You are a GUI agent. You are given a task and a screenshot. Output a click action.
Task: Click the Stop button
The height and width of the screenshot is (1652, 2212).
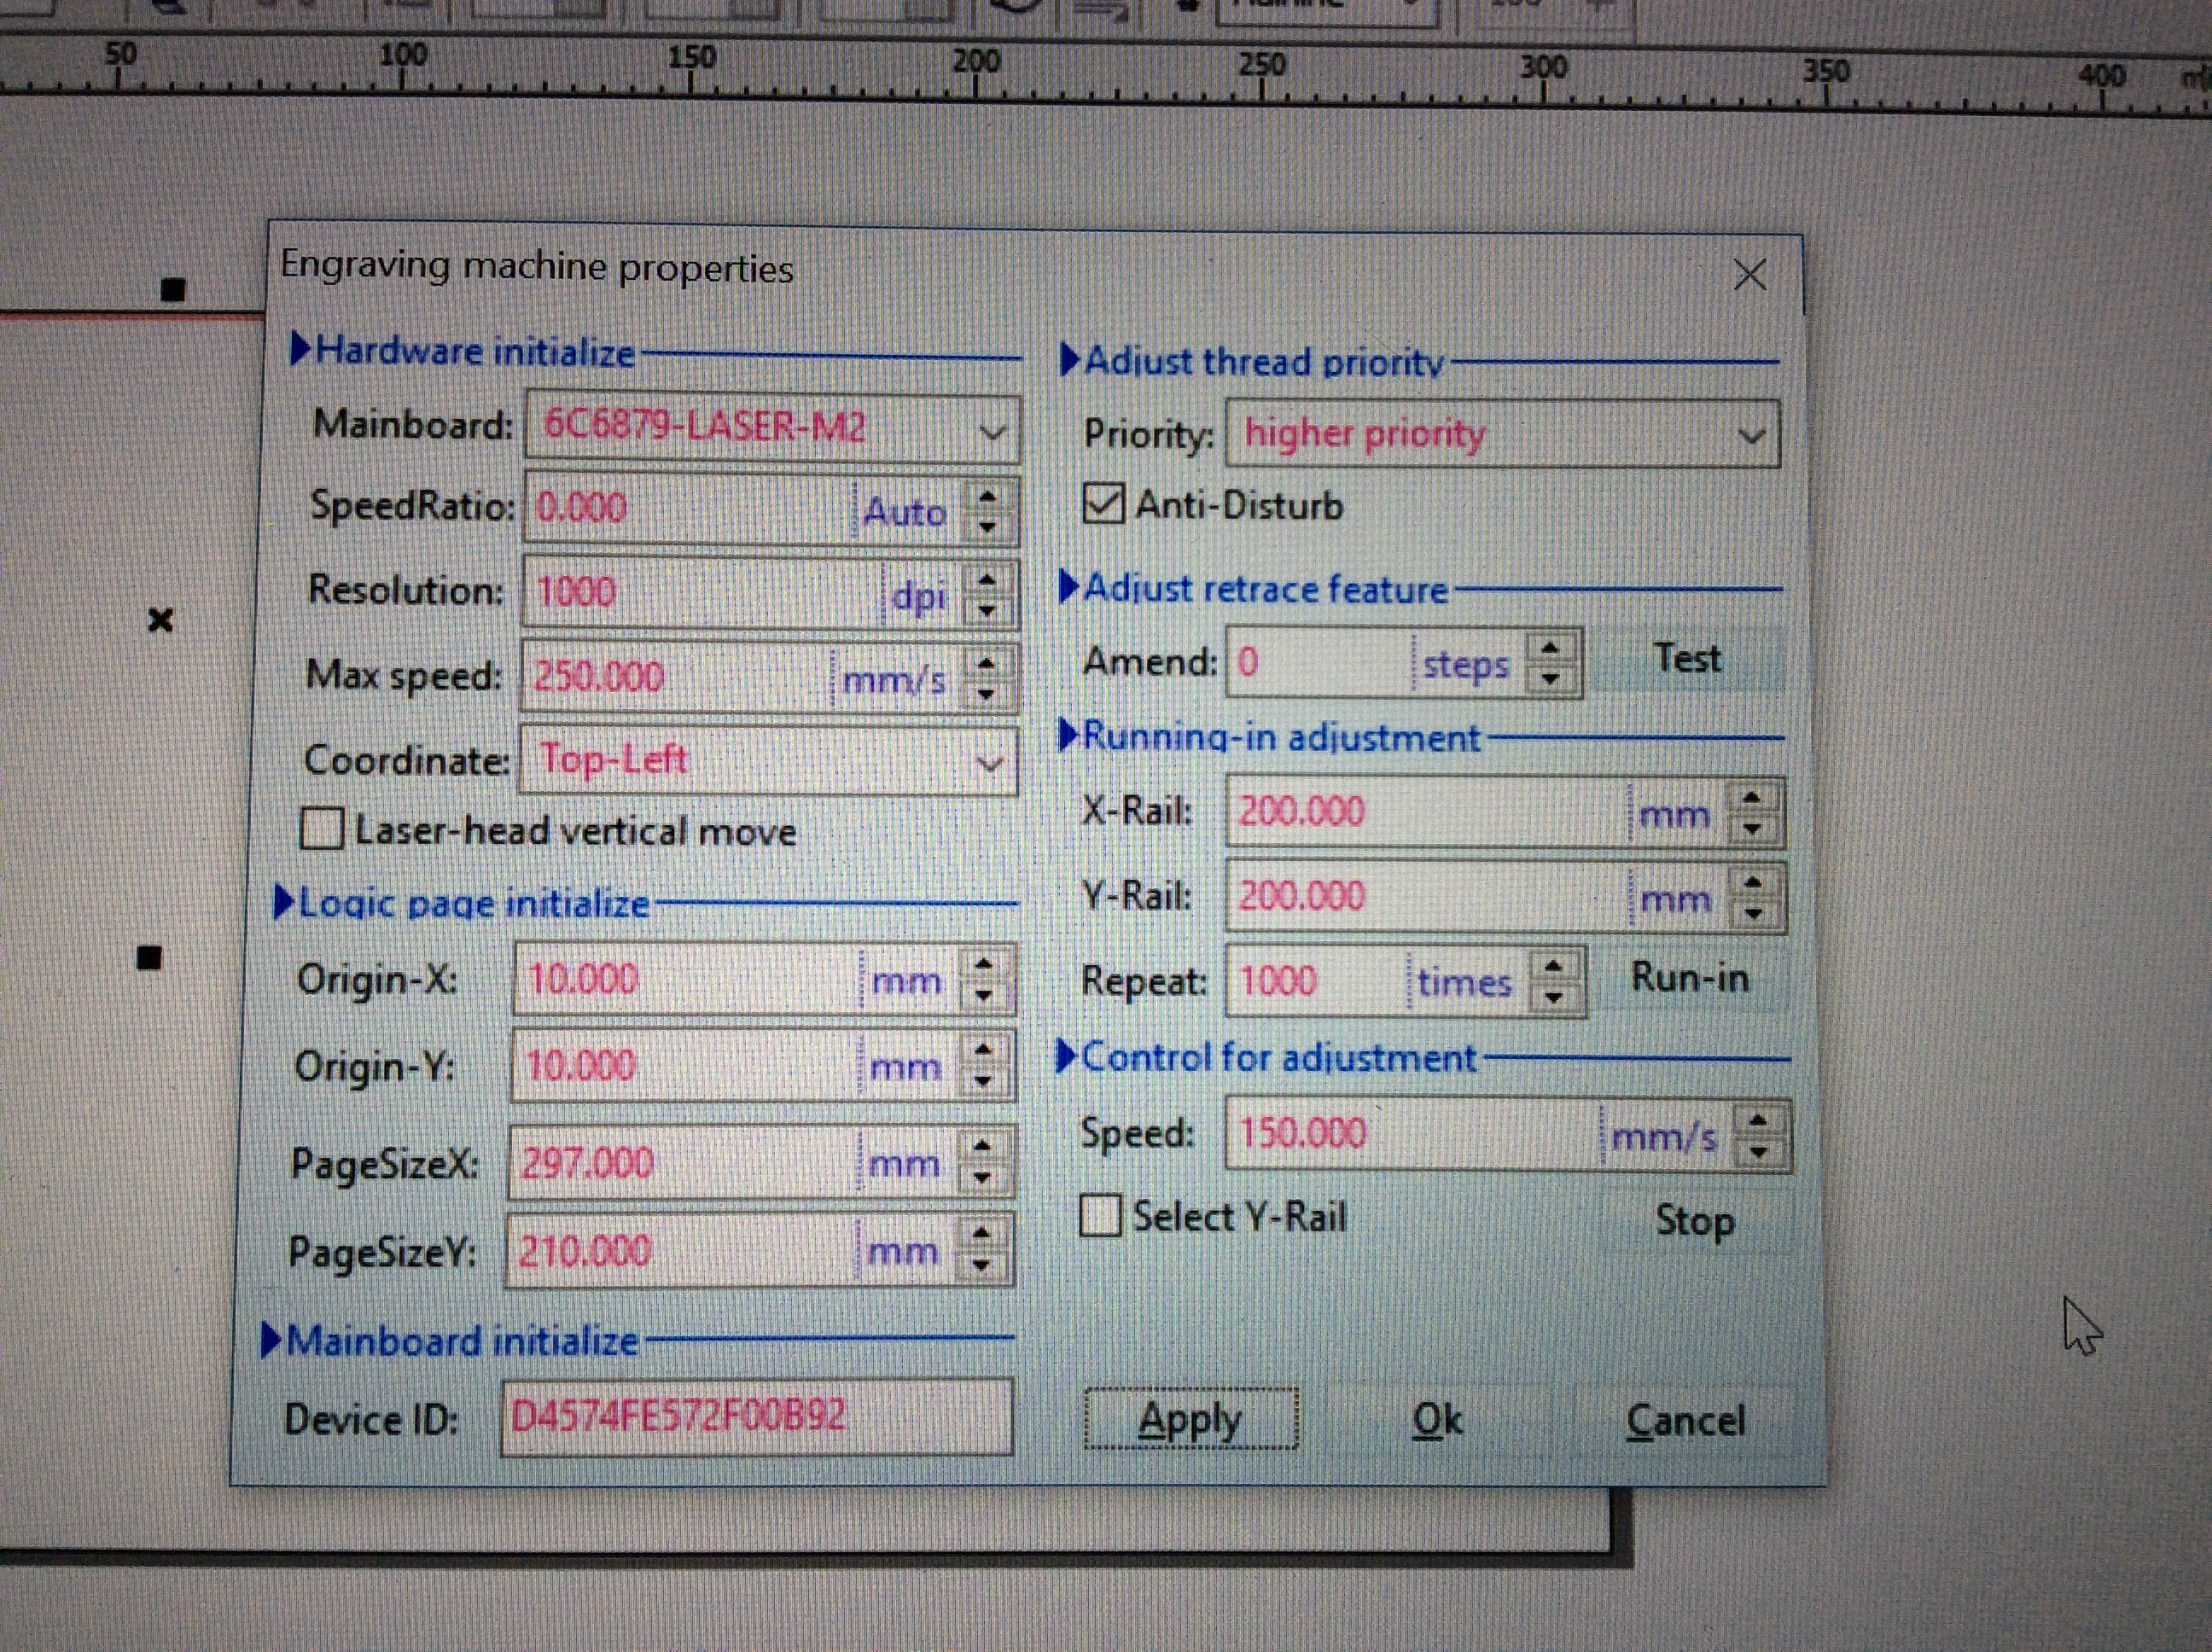pyautogui.click(x=1694, y=1220)
